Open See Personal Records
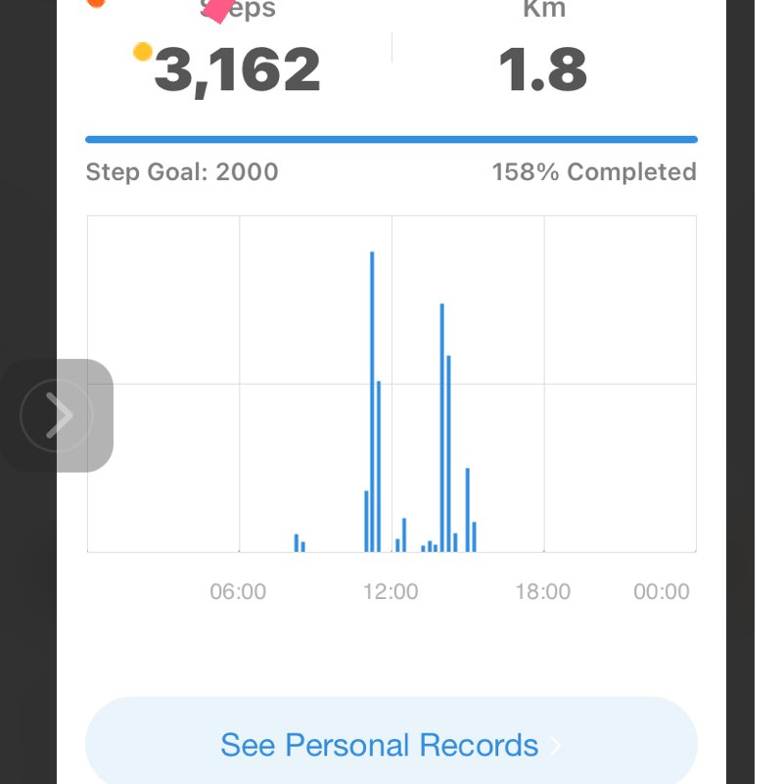This screenshot has width=783, height=784. coord(380,745)
